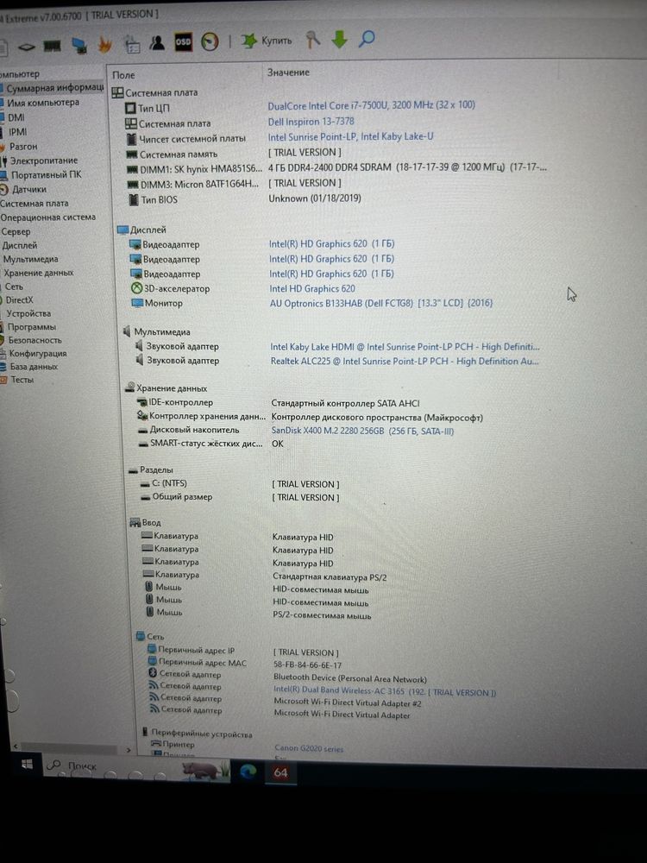Open Realtek ALC225 audio adapter link

[405, 362]
